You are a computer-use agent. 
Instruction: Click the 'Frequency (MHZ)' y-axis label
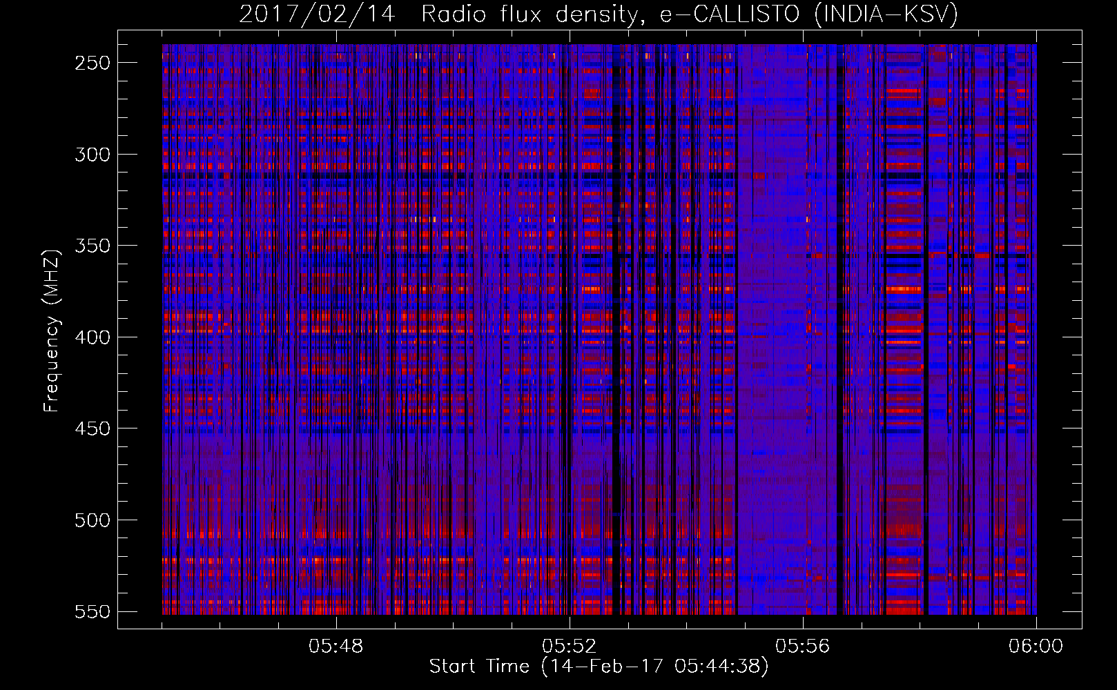[x=52, y=331]
